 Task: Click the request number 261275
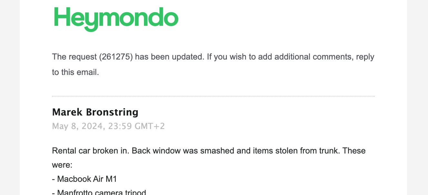[x=116, y=57]
